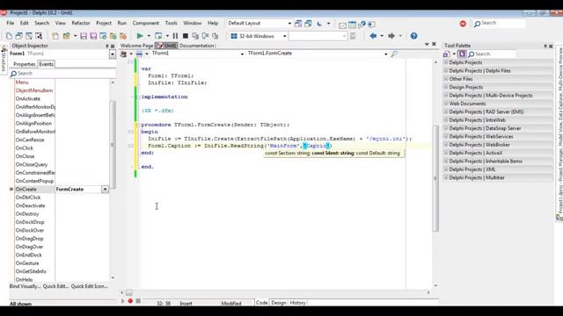
Task: Open Run button dropdown arrow
Action: (x=149, y=36)
